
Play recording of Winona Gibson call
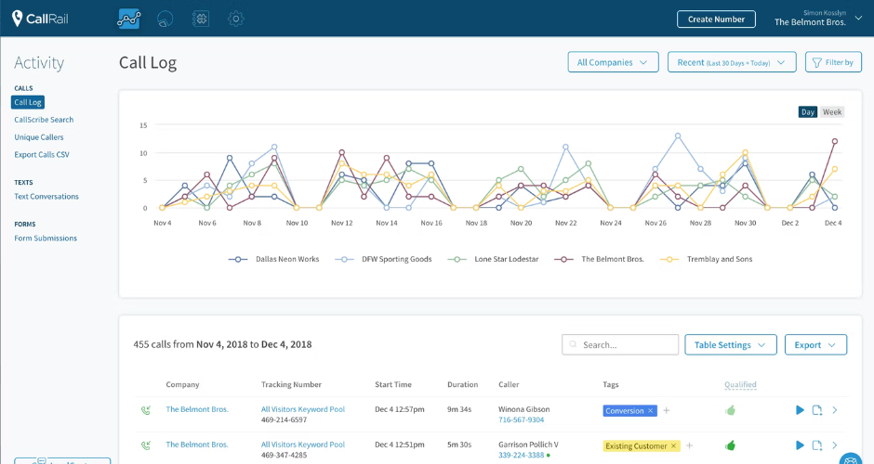point(800,410)
